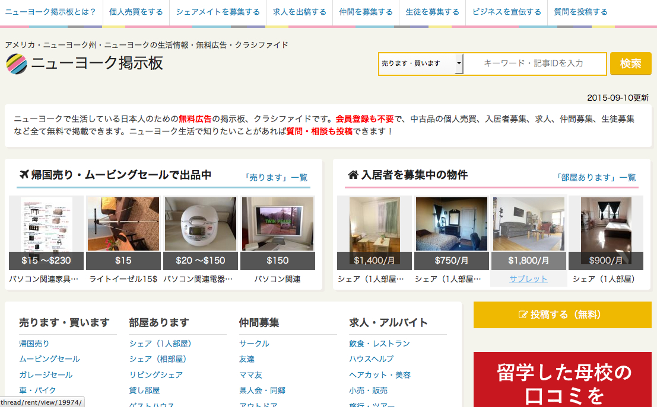
Task: Open the ママ友 category link
Action: 250,375
